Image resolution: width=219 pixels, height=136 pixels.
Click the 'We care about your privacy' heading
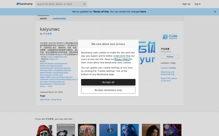[x=108, y=44]
